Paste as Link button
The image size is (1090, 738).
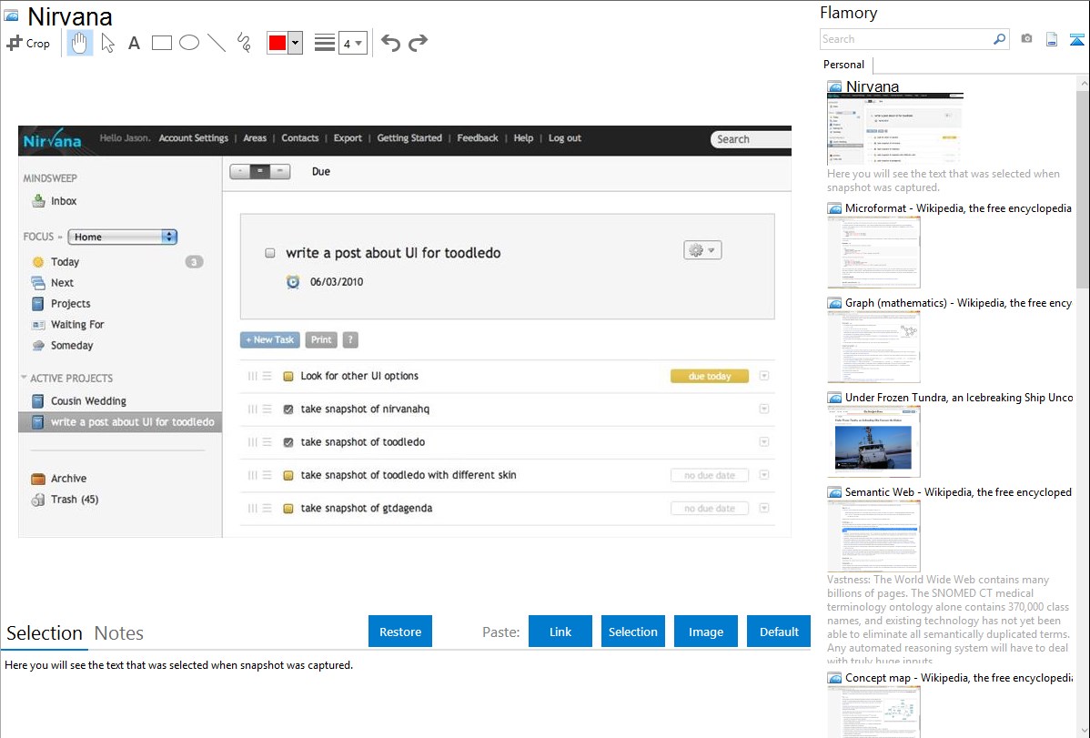pos(560,632)
